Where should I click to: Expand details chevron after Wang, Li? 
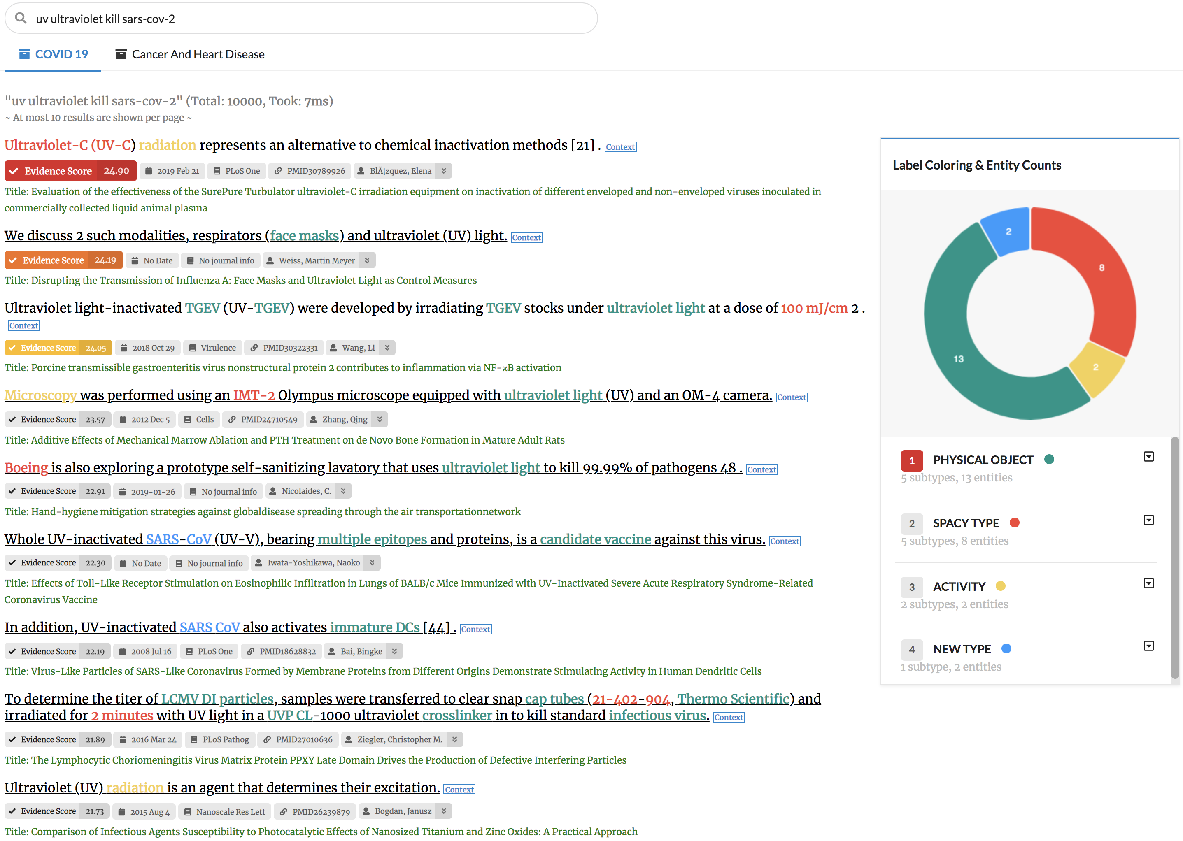(x=387, y=348)
